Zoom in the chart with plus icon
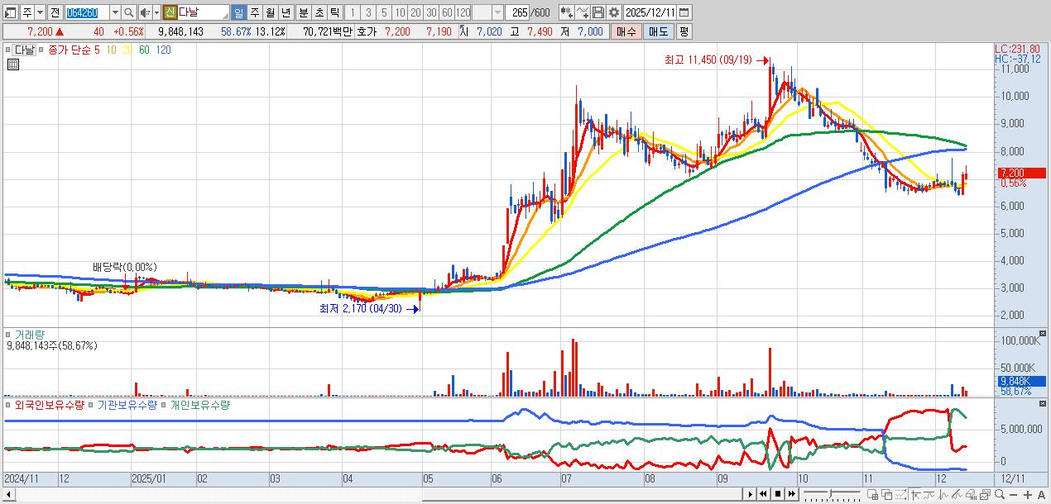This screenshot has height=504, width=1051. point(1028,495)
